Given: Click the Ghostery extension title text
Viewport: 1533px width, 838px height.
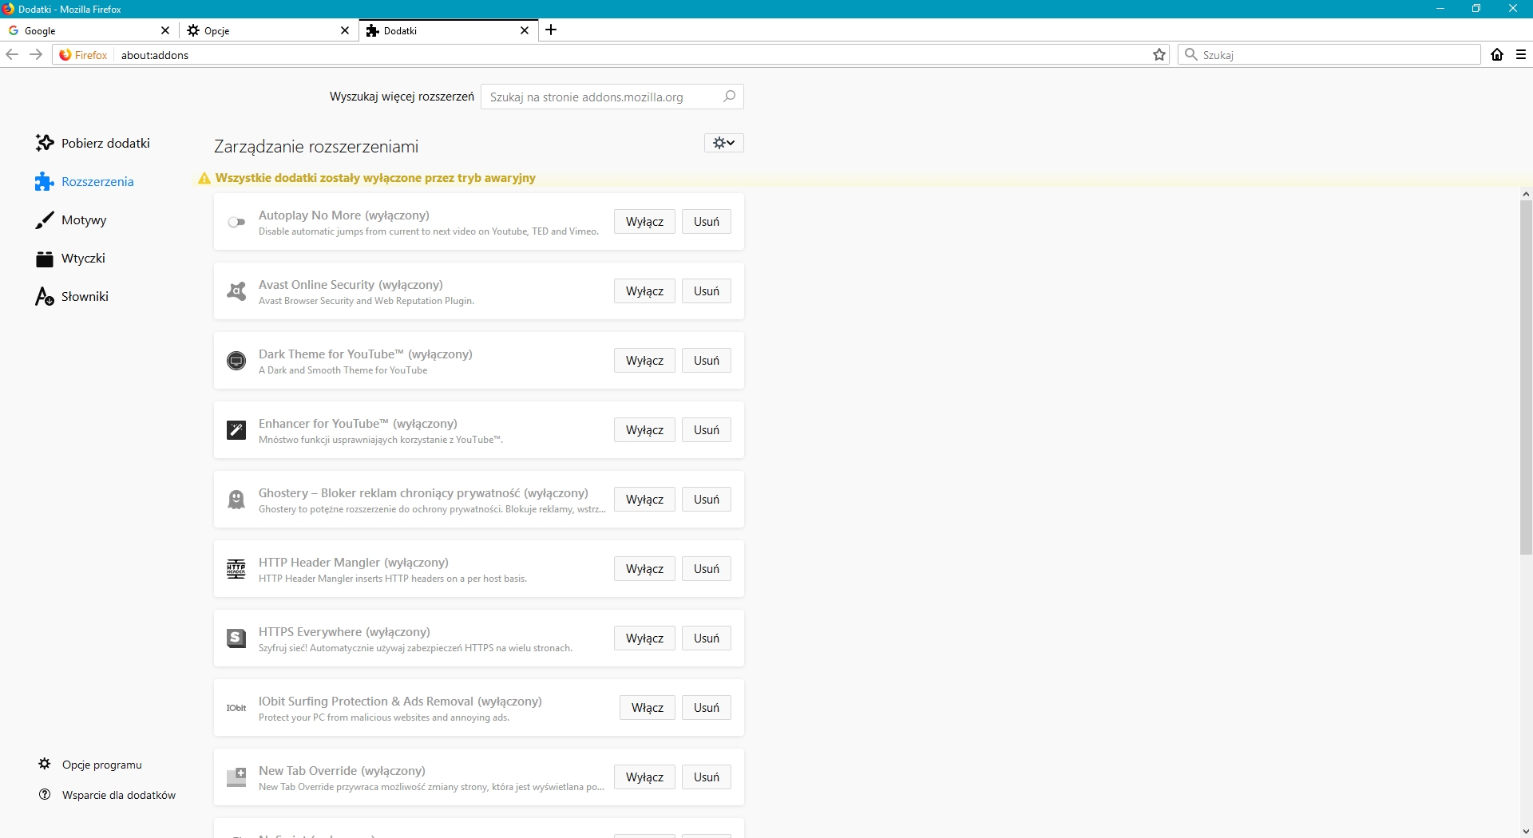Looking at the screenshot, I should click(423, 493).
